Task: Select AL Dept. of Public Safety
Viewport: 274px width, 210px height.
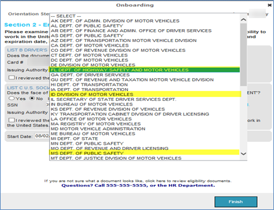Action: pyautogui.click(x=145, y=26)
